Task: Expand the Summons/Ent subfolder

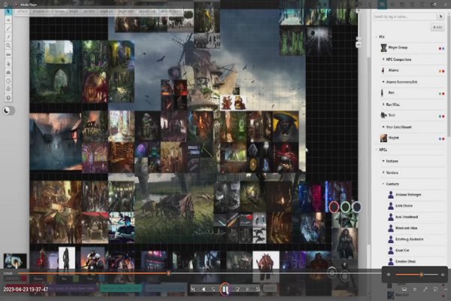Action: pos(383,82)
